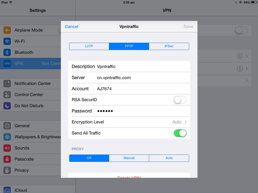
Task: Tap the first info icon in VPN list
Action: 240,56
